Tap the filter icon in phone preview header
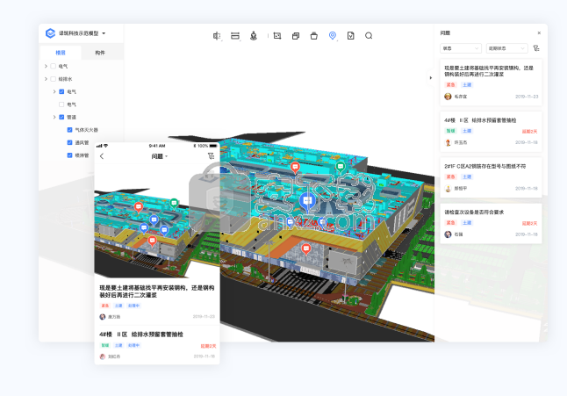The image size is (567, 396). click(211, 156)
